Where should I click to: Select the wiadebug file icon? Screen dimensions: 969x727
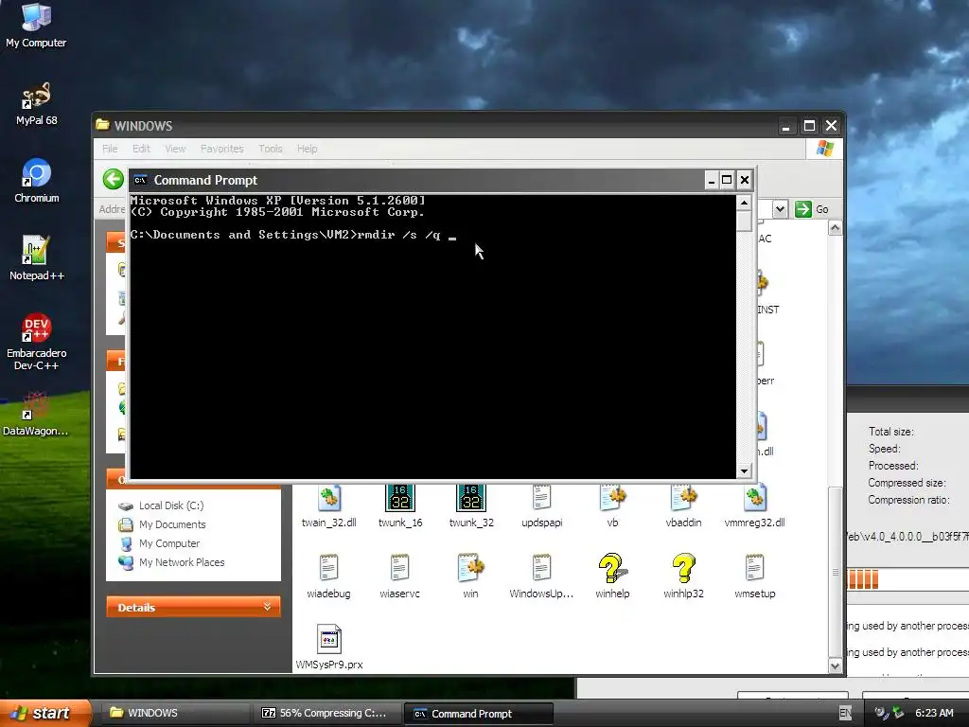coord(328,576)
